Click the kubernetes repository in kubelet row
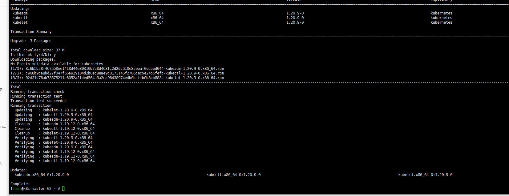This screenshot has height=196, width=509. click(x=441, y=22)
